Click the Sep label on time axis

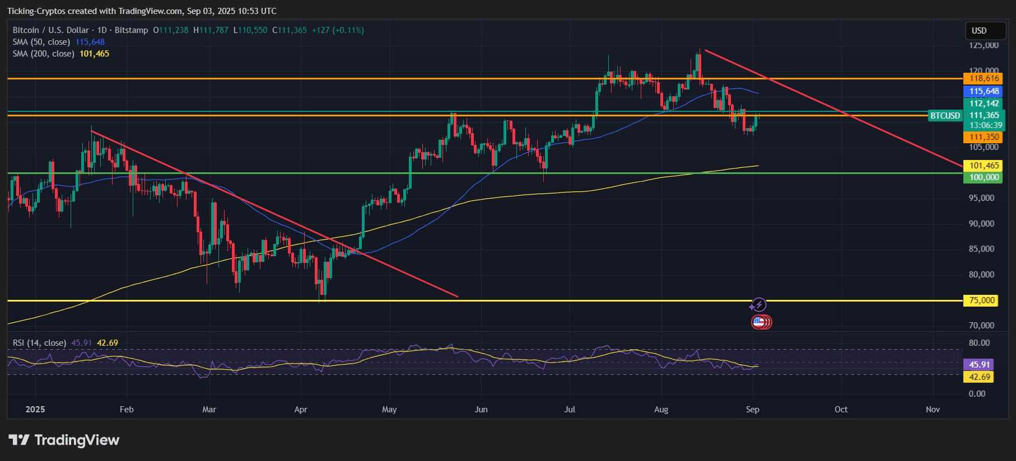coord(753,410)
